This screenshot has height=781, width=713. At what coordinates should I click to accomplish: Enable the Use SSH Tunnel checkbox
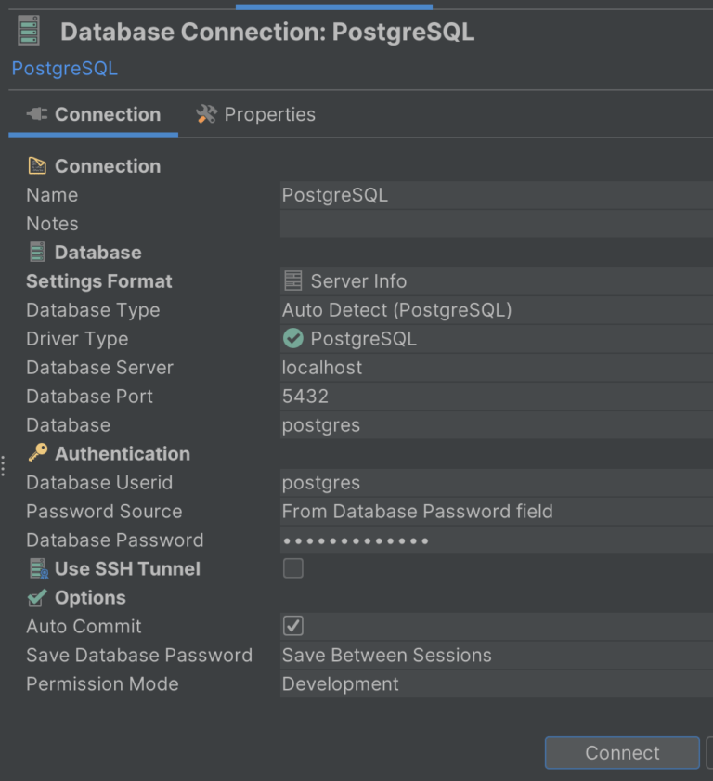293,569
